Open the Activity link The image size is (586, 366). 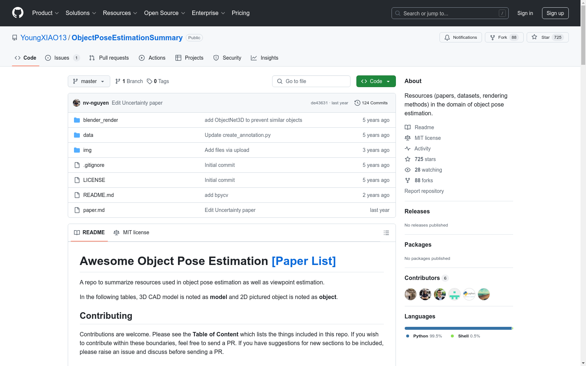[x=418, y=149]
